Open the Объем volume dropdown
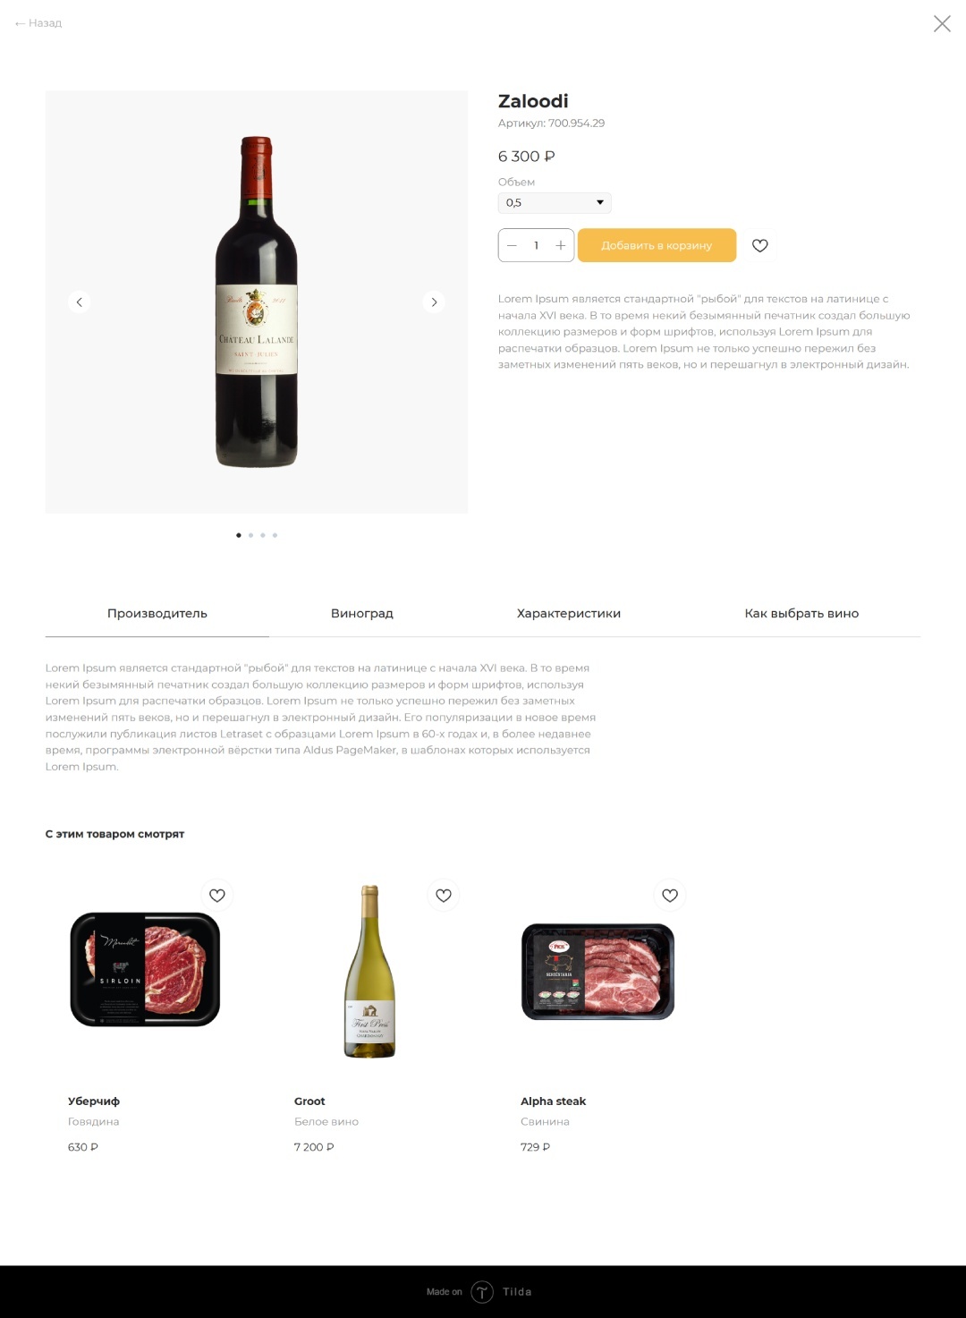 click(x=555, y=202)
